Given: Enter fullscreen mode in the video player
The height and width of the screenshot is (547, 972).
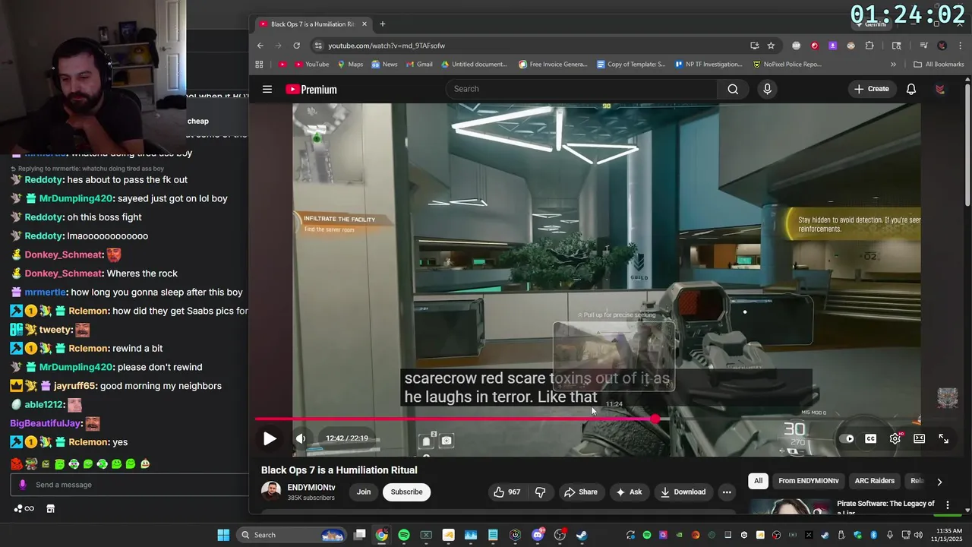Looking at the screenshot, I should [943, 438].
